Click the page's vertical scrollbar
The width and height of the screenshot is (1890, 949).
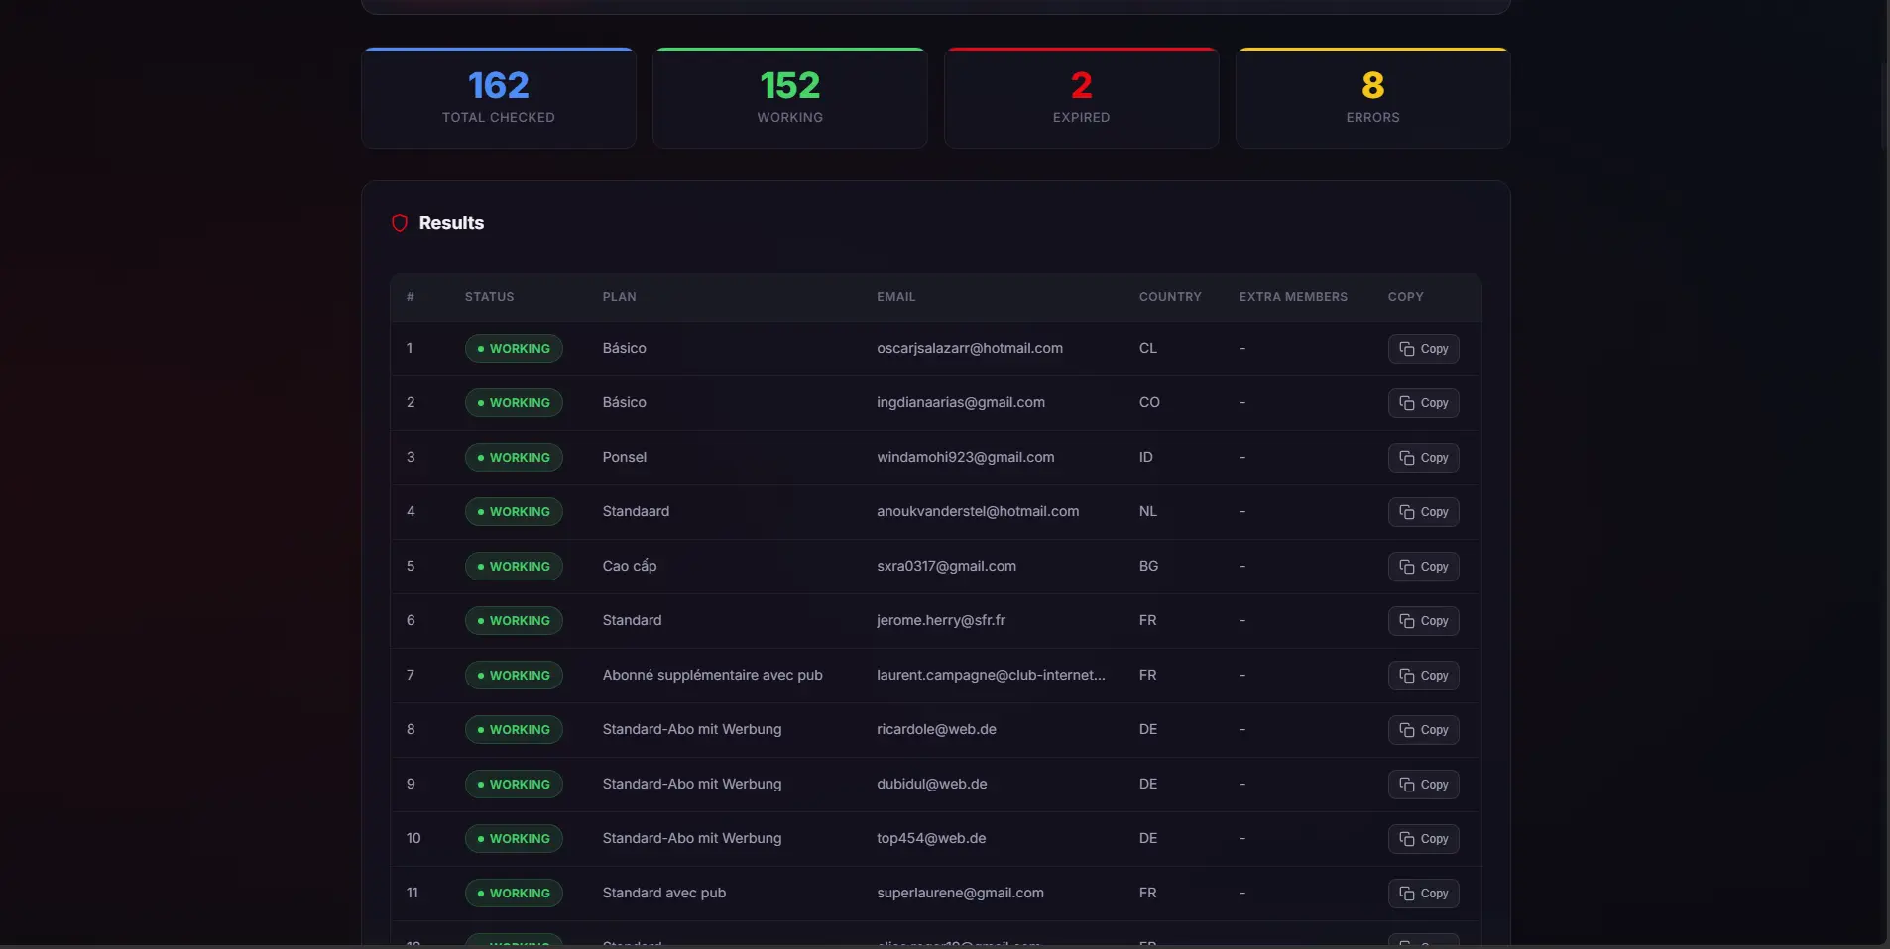pyautogui.click(x=1883, y=104)
